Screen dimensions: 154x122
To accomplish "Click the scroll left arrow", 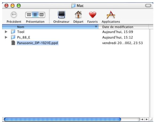I will coord(142,119).
